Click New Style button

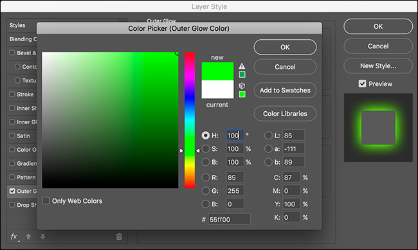(378, 66)
